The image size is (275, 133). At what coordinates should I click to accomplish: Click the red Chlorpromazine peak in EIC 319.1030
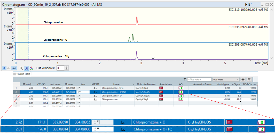click(137, 21)
